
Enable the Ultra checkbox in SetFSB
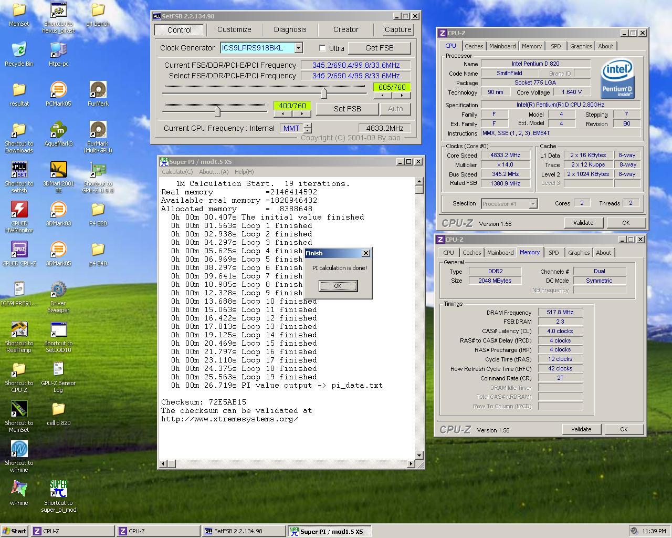tap(322, 48)
